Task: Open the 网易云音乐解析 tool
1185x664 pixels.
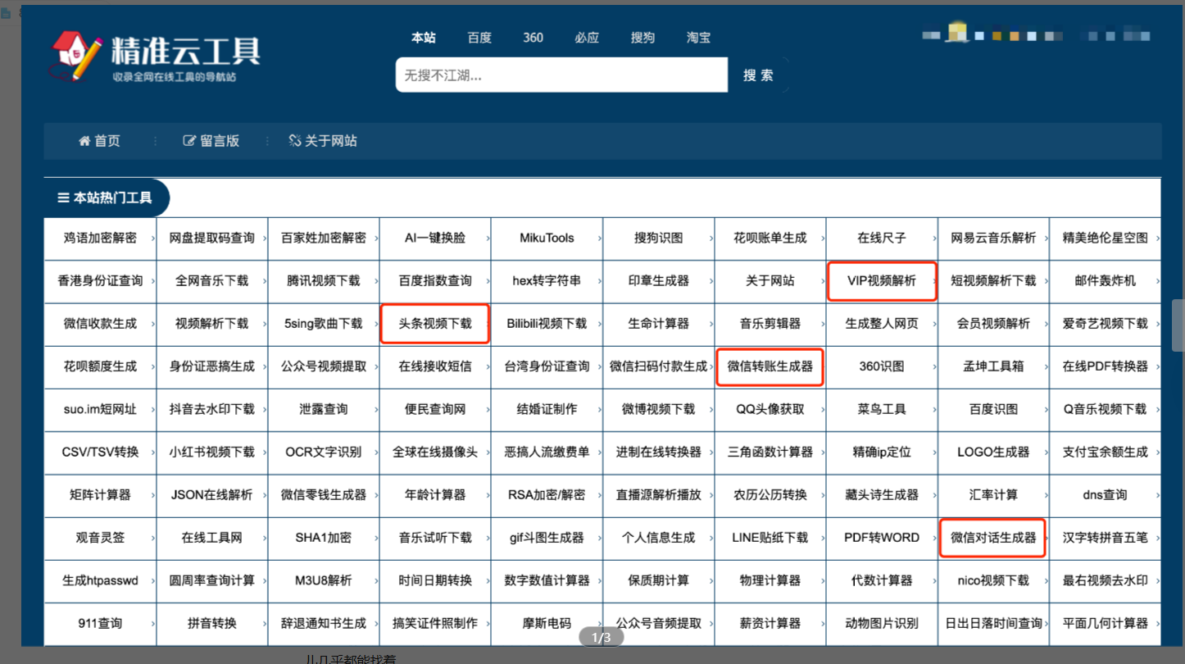Action: [993, 238]
